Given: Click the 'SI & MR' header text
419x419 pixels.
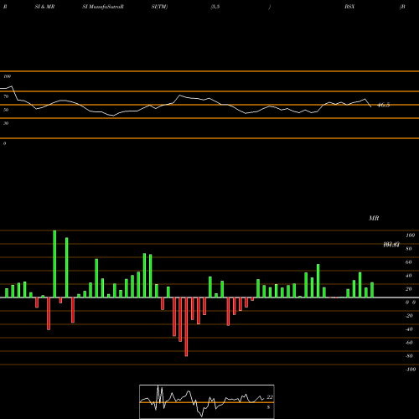Looking at the screenshot, I should 44,7.
